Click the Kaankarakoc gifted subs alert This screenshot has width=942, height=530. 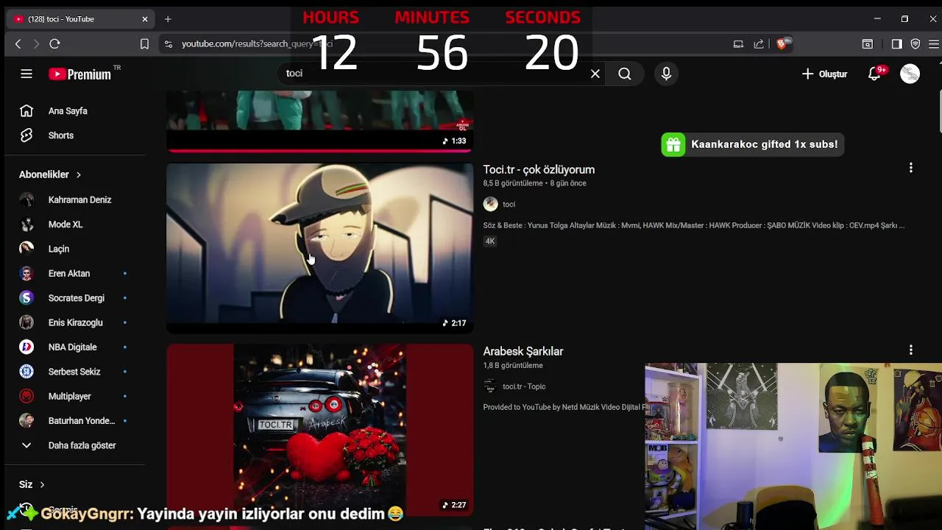pyautogui.click(x=752, y=144)
